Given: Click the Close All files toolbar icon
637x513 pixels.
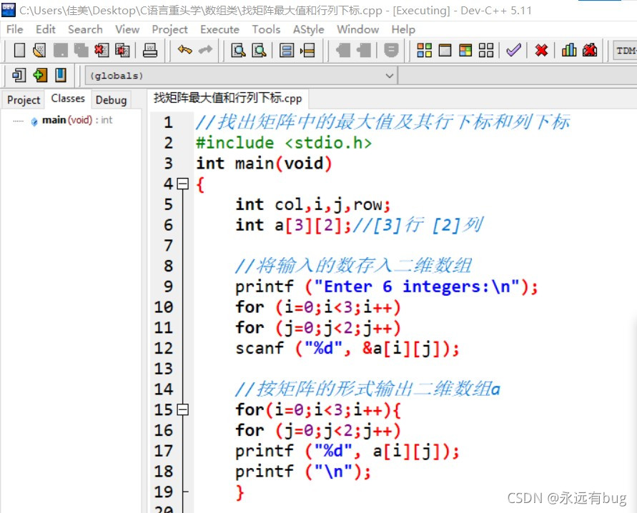Looking at the screenshot, I should pyautogui.click(x=122, y=50).
